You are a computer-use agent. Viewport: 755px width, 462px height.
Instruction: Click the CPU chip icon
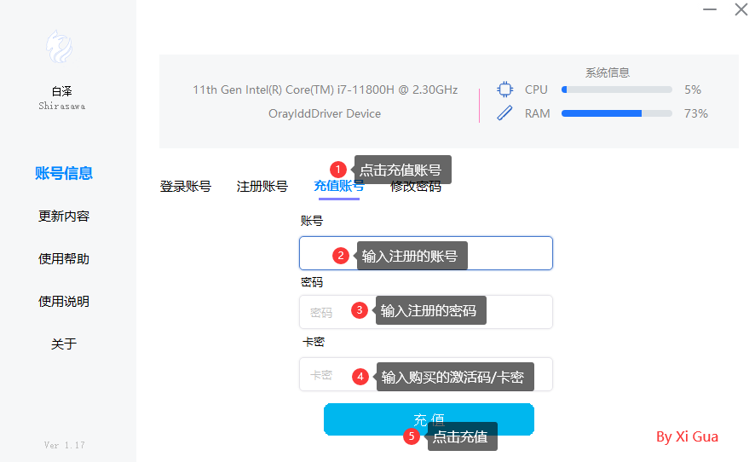coord(505,90)
